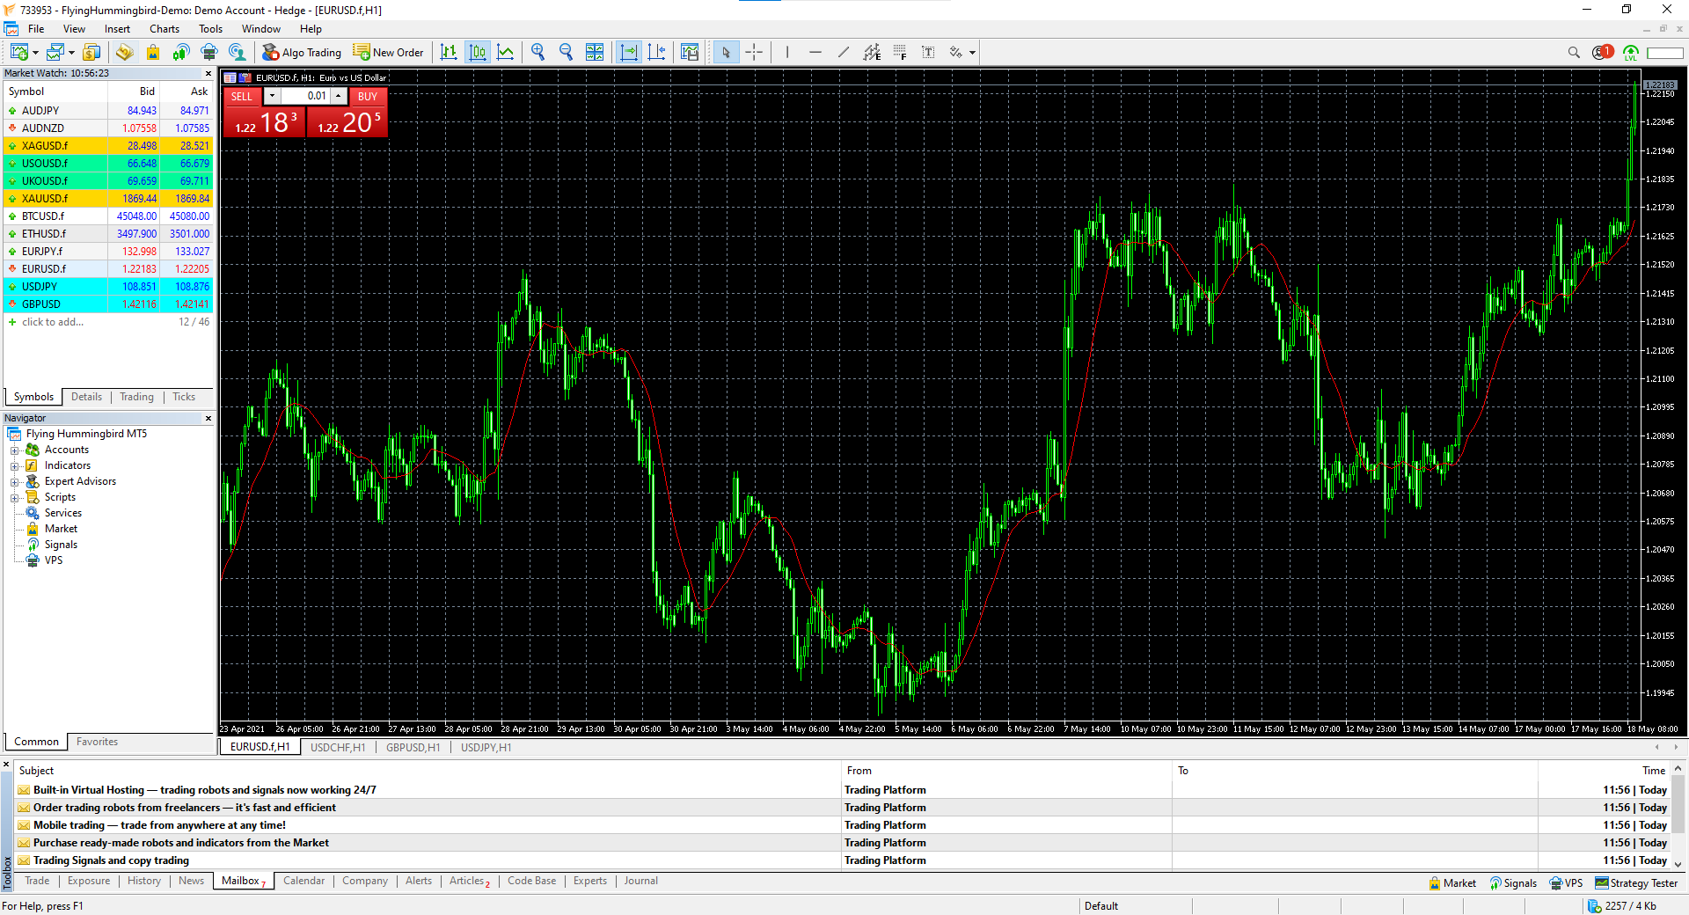The width and height of the screenshot is (1689, 915).
Task: Click the green LVL indicator icon
Action: coord(1631,53)
